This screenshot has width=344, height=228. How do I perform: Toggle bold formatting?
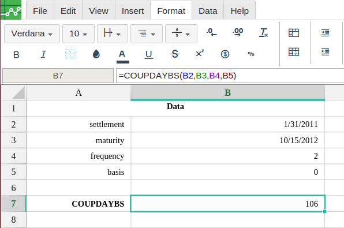(x=16, y=54)
